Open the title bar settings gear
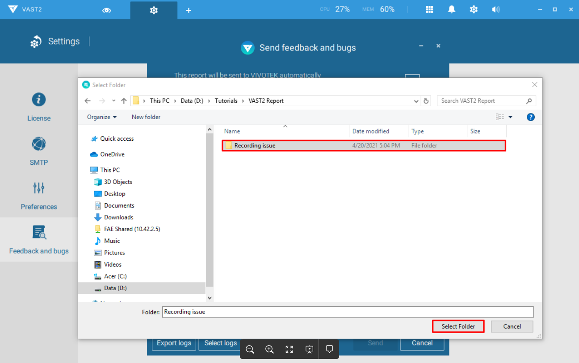Viewport: 579px width, 363px height. coord(474,9)
